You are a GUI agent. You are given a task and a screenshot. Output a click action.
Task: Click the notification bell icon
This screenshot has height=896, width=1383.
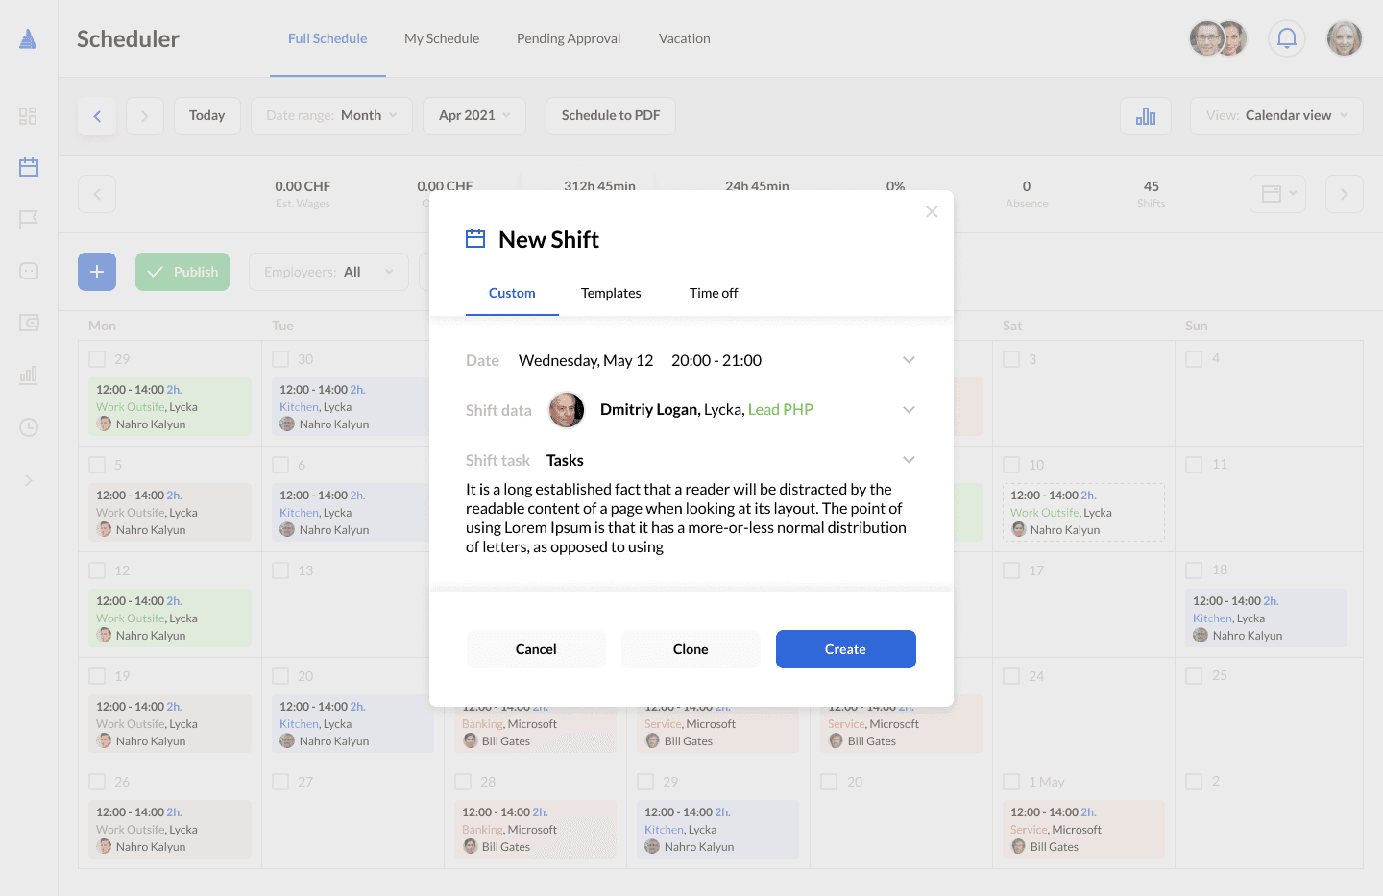pos(1286,38)
